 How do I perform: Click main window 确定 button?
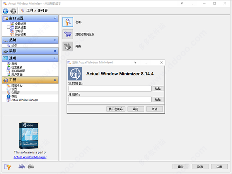click(181, 167)
